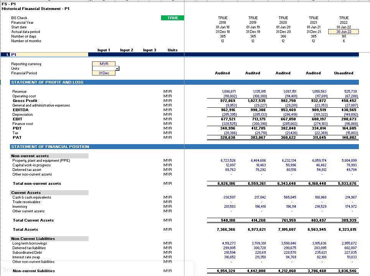Select the 2022 PAT value 148,802
This screenshot has width=370, height=276.
click(349, 138)
